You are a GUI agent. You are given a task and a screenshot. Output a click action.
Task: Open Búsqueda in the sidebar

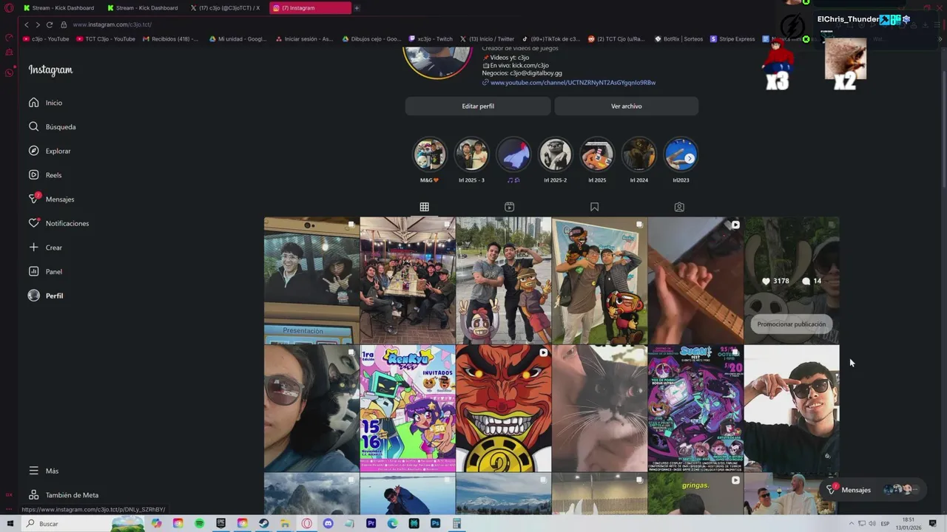coord(52,127)
